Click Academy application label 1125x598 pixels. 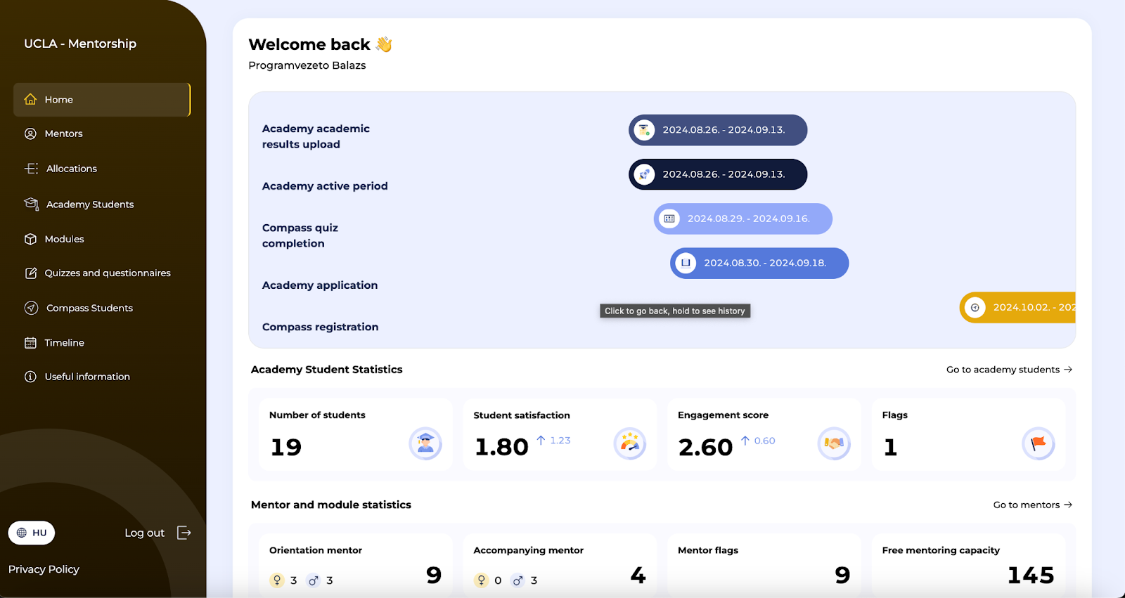pyautogui.click(x=320, y=285)
